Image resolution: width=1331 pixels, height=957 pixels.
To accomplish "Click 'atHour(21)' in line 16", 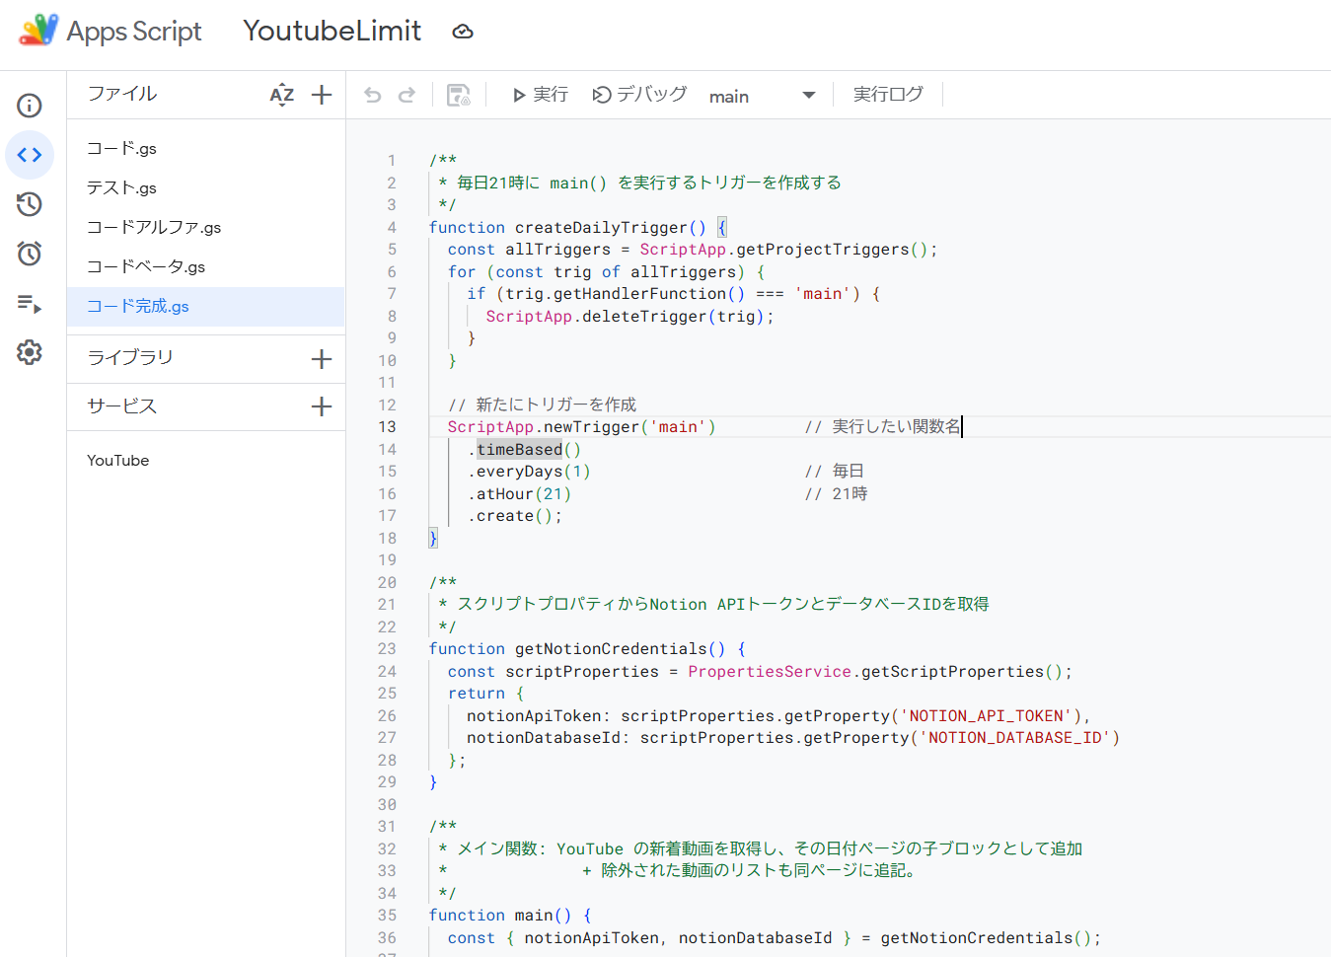I will 524,494.
